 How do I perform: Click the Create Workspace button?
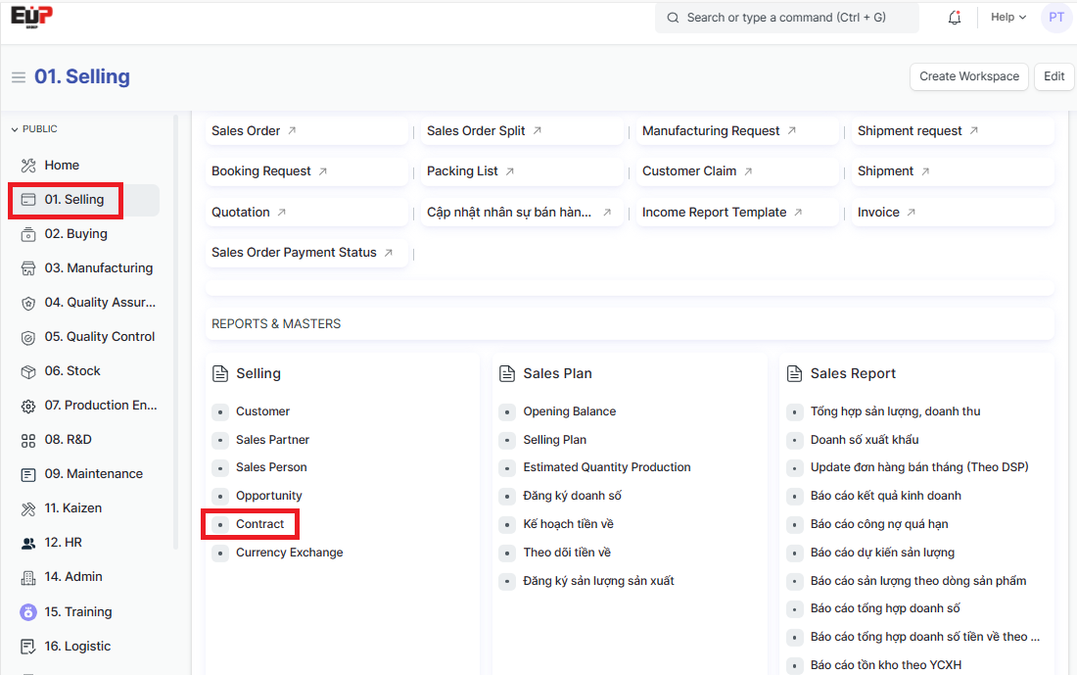click(x=969, y=76)
